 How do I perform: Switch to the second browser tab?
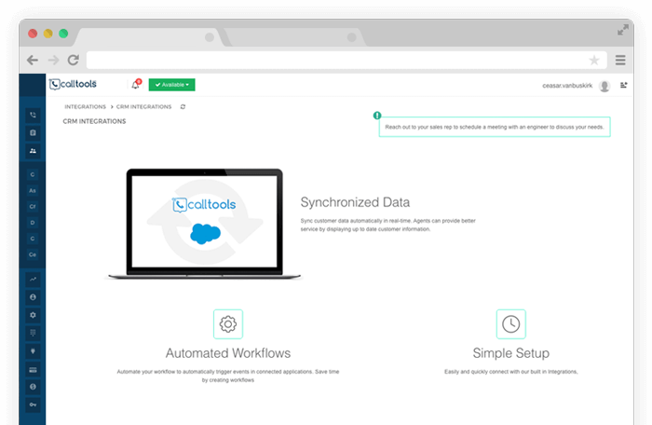[293, 37]
